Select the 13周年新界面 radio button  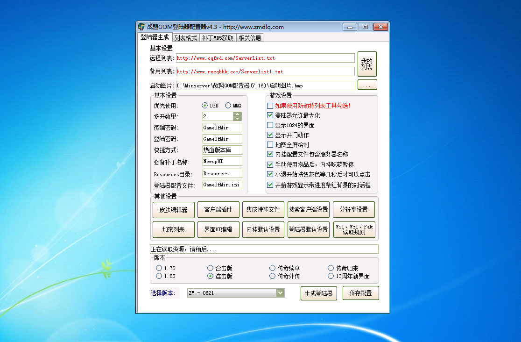pyautogui.click(x=331, y=276)
